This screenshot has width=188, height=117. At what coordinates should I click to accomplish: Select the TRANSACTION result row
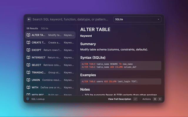coord(50,73)
